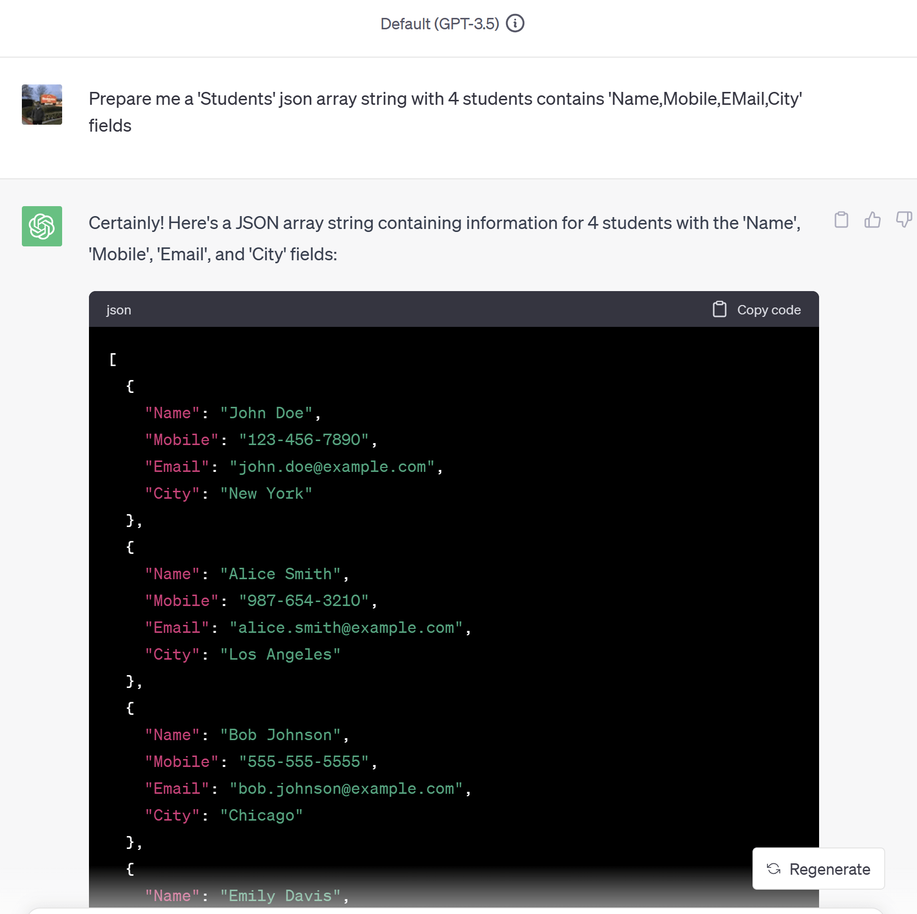Click the json language label in code header
The image size is (917, 914).
coord(119,310)
